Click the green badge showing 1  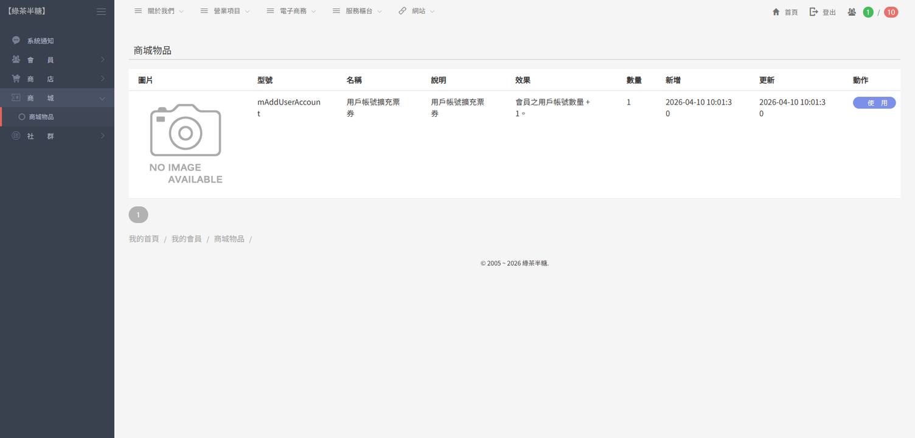click(868, 12)
